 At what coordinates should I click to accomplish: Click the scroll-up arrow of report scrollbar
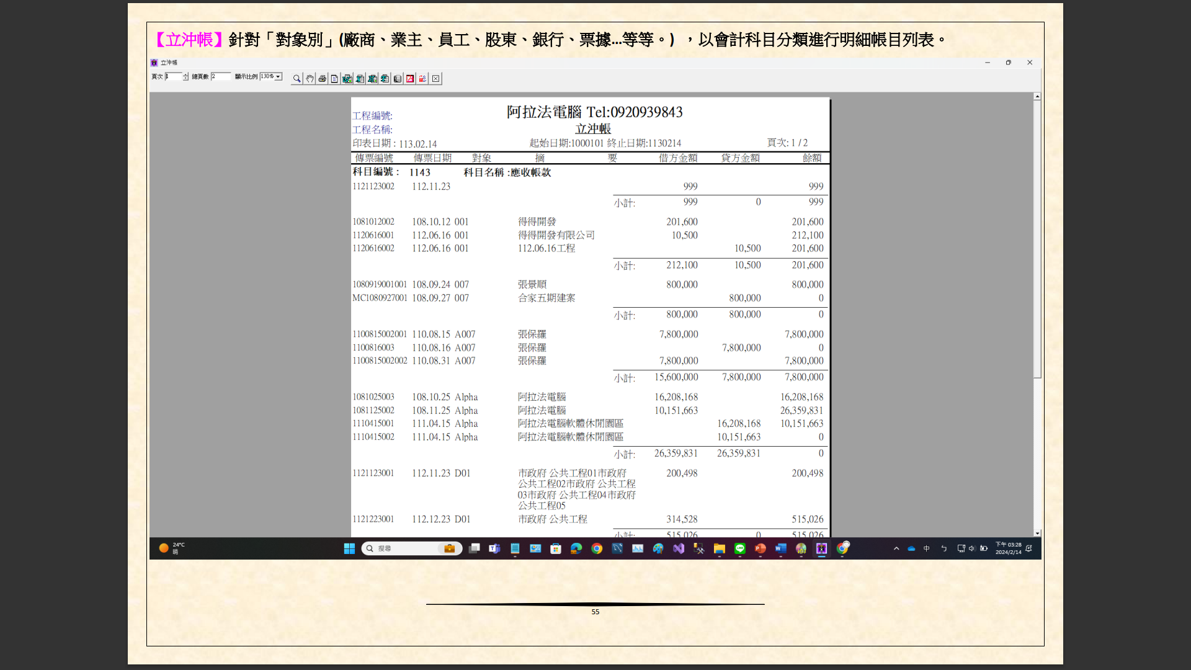[1037, 97]
